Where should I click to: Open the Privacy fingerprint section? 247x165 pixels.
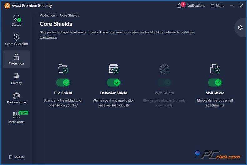coord(16,79)
